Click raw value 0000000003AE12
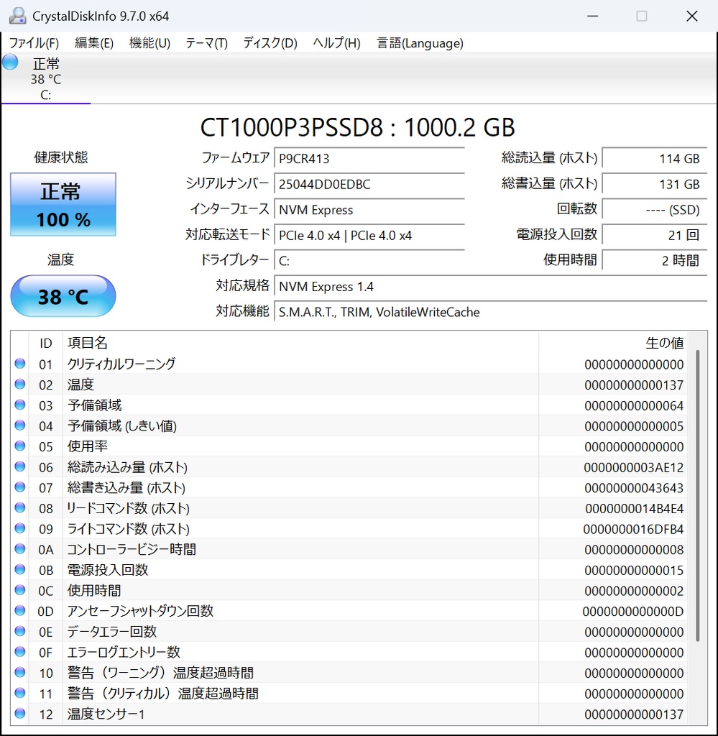718x736 pixels. [633, 467]
